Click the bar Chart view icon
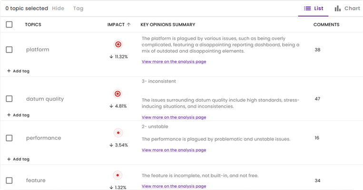 [337, 9]
